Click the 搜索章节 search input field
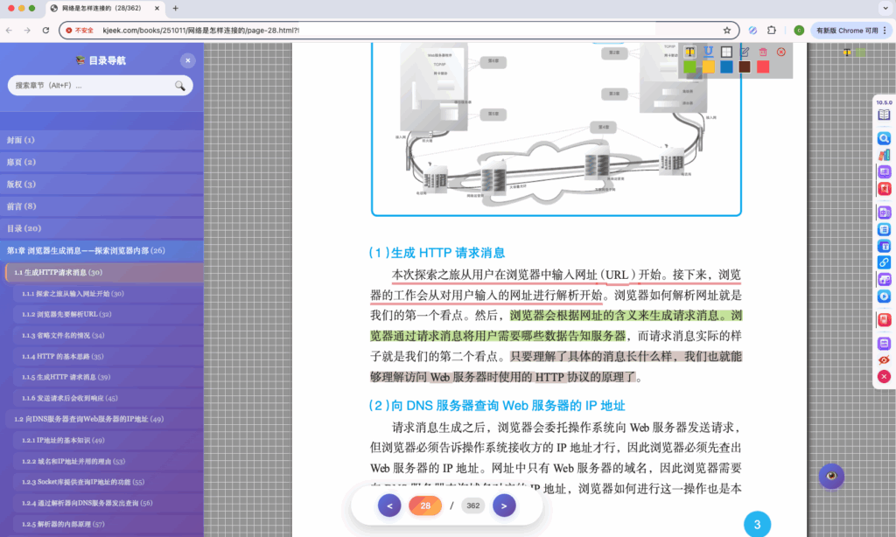Screen dimensions: 896x537 click(92, 86)
